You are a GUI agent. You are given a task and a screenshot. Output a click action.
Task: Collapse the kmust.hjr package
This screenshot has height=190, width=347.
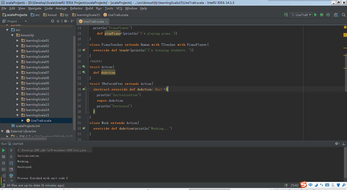[12, 35]
